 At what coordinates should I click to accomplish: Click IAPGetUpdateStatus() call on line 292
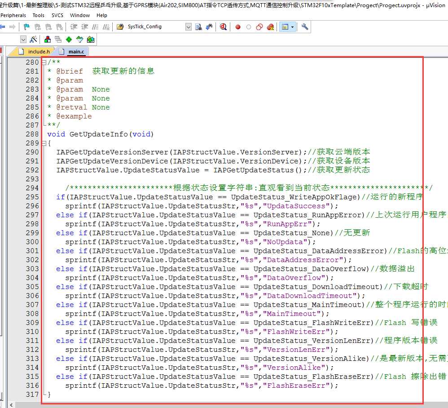pos(258,170)
